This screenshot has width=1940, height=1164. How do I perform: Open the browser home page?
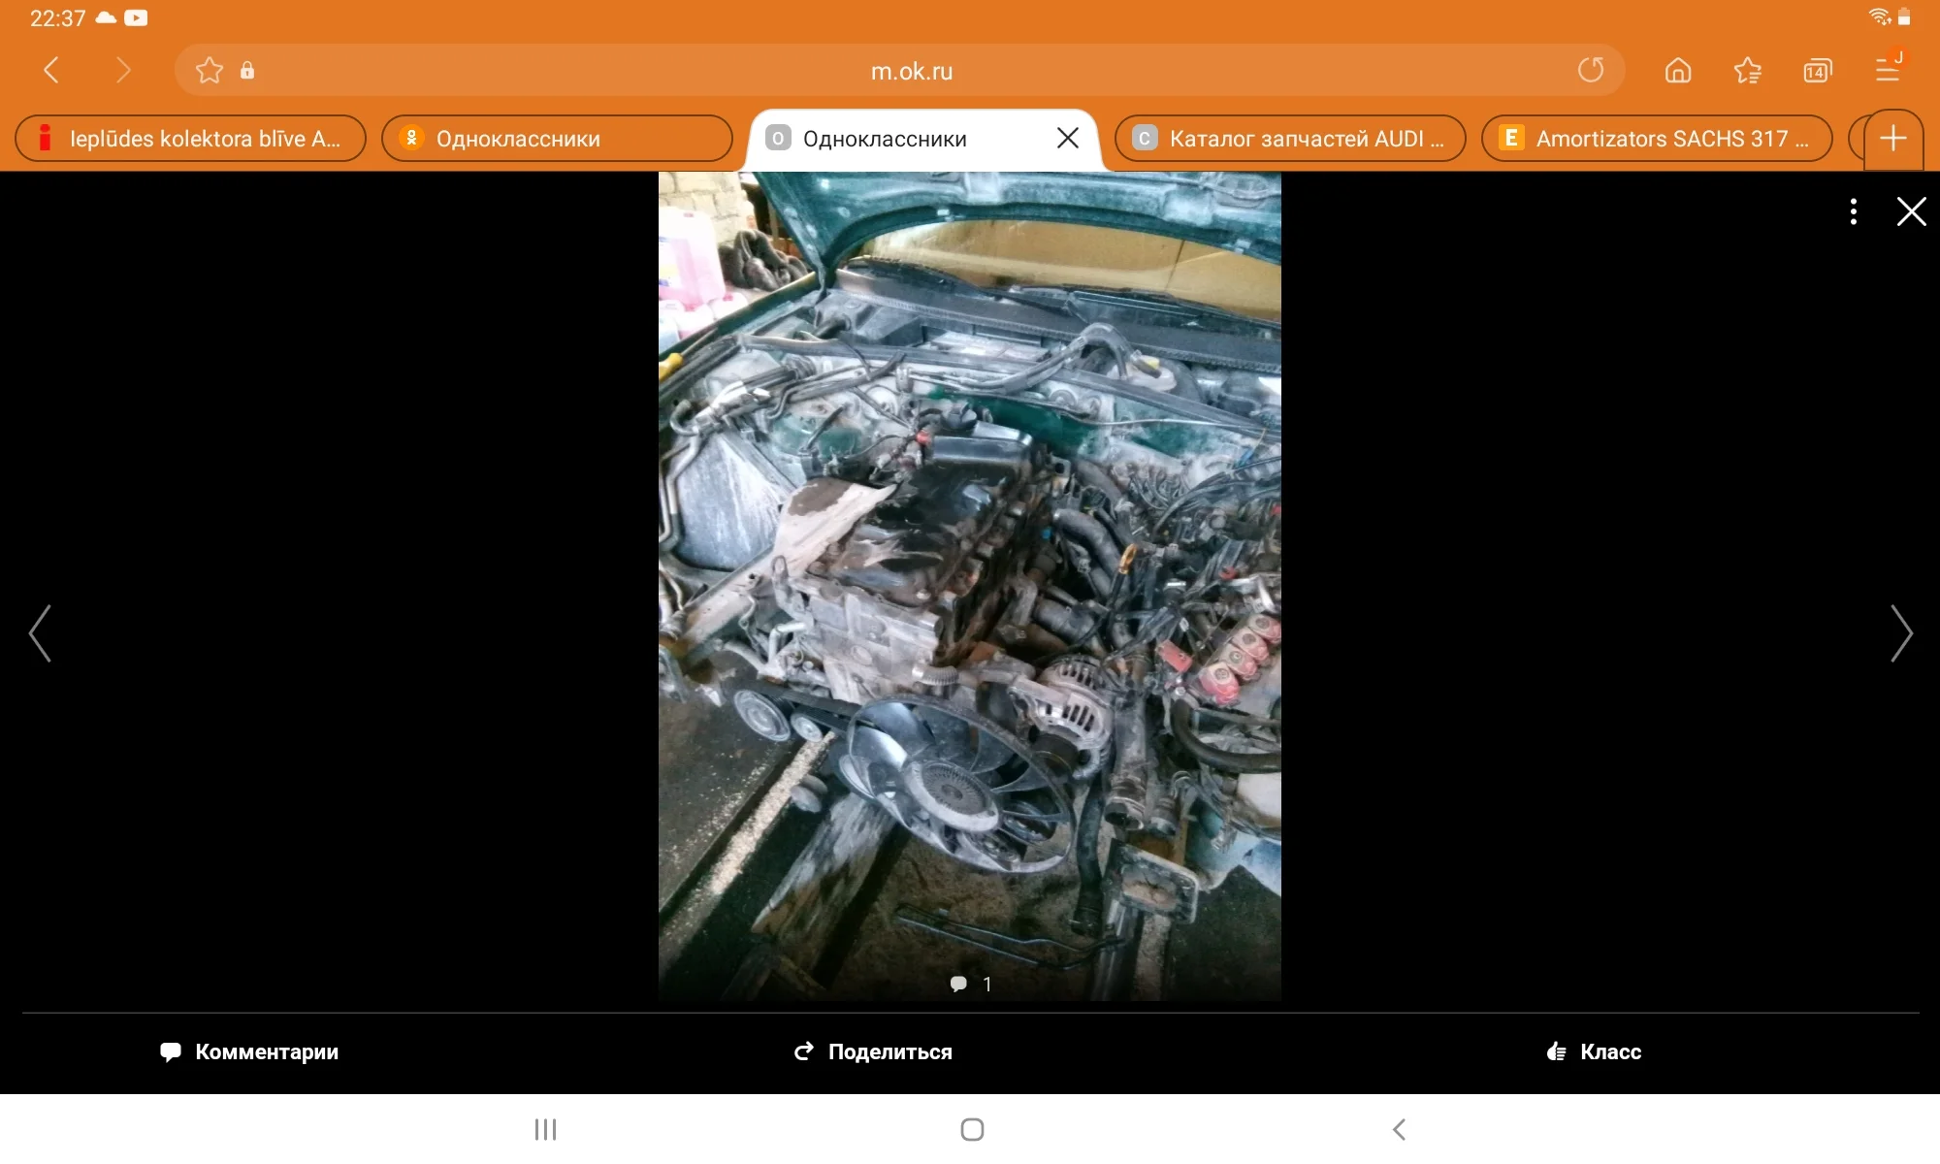point(1677,70)
